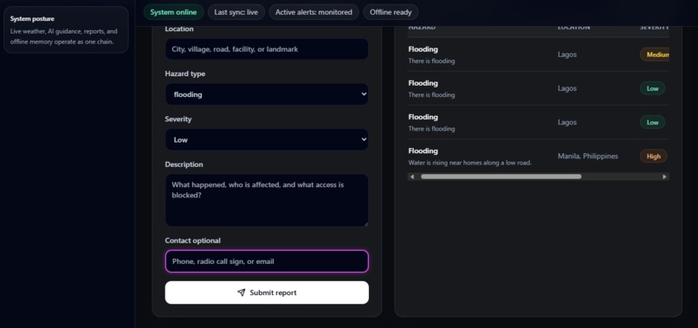Screen dimensions: 698x328
Task: Click the left arrow of the horizontal scrollbar
Action: (411, 177)
